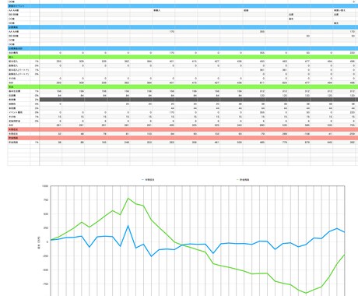Click the -250 label on the chart axis

click(45, 256)
